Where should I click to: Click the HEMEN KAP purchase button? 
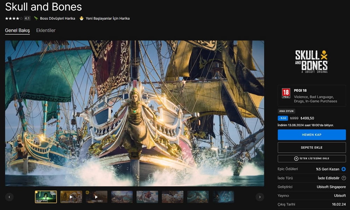click(311, 135)
